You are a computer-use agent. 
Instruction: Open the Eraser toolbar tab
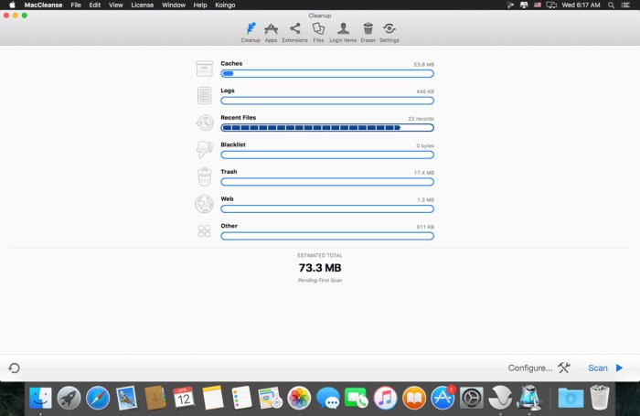[x=368, y=32]
